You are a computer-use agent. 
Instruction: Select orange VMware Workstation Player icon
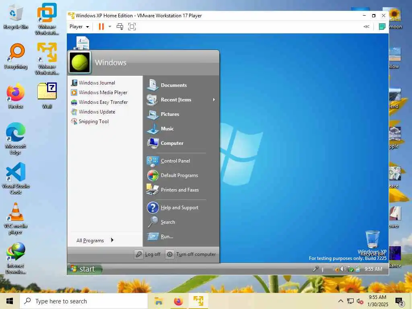(x=47, y=59)
